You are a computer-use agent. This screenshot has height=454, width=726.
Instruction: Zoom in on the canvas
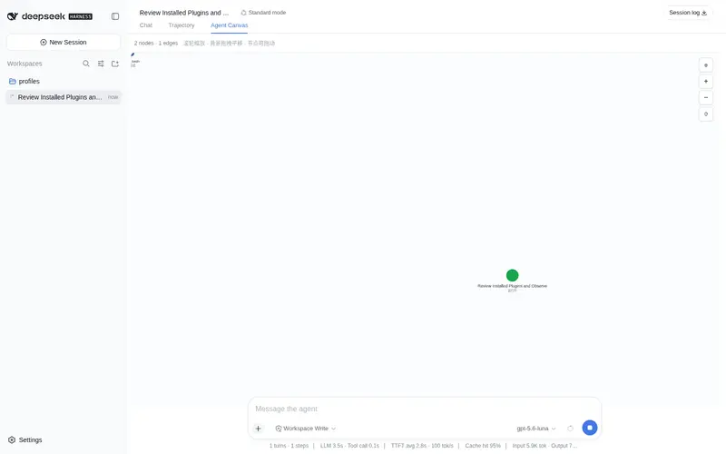click(x=706, y=82)
